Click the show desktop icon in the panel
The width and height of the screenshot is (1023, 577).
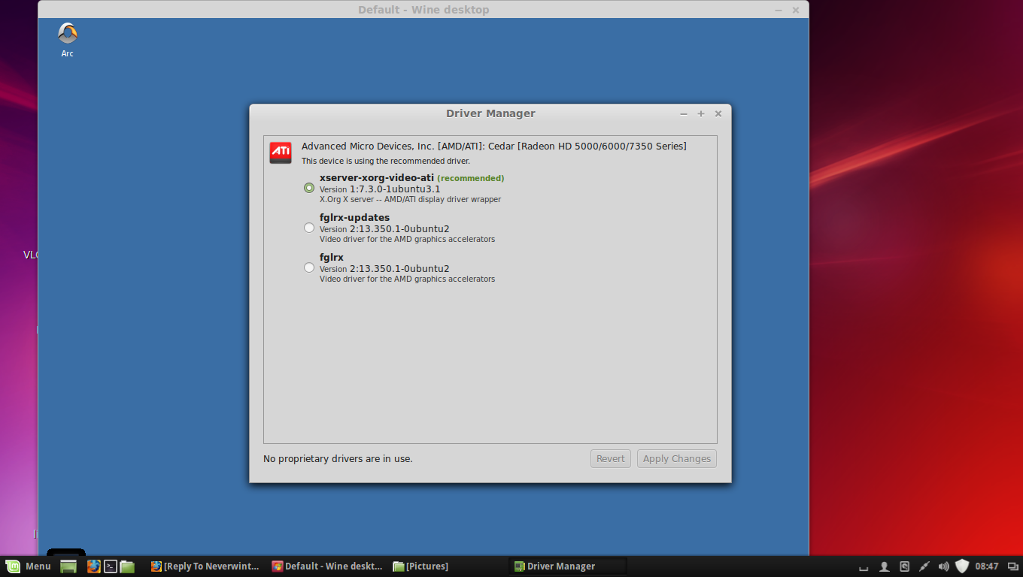point(68,566)
